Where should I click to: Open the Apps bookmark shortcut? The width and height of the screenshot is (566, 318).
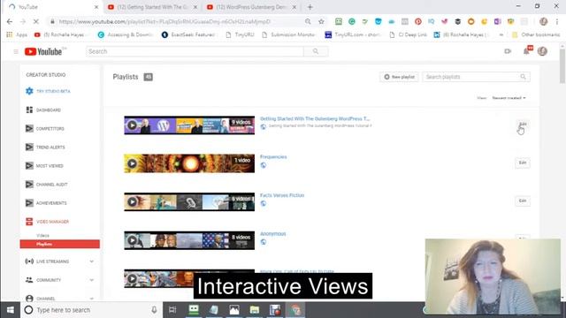click(17, 34)
